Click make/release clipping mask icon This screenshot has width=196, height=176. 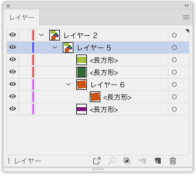tap(127, 161)
